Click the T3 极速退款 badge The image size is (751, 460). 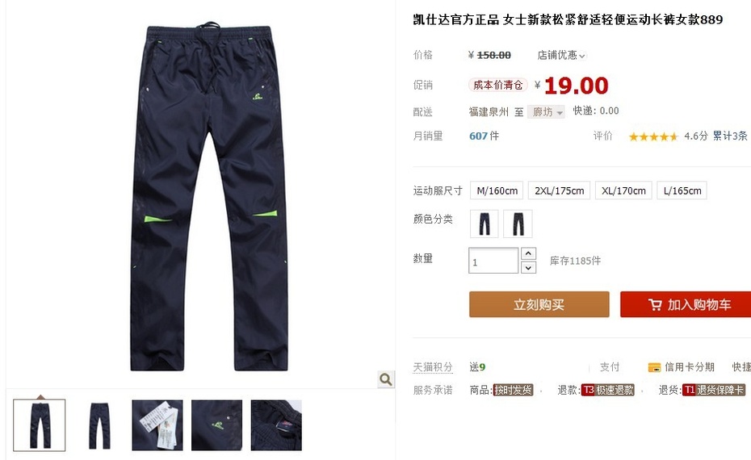click(x=608, y=390)
